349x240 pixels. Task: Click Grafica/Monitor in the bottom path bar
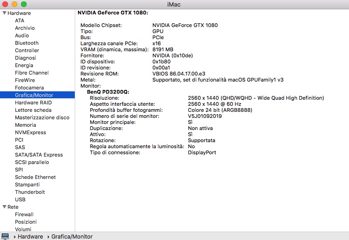coord(72,237)
